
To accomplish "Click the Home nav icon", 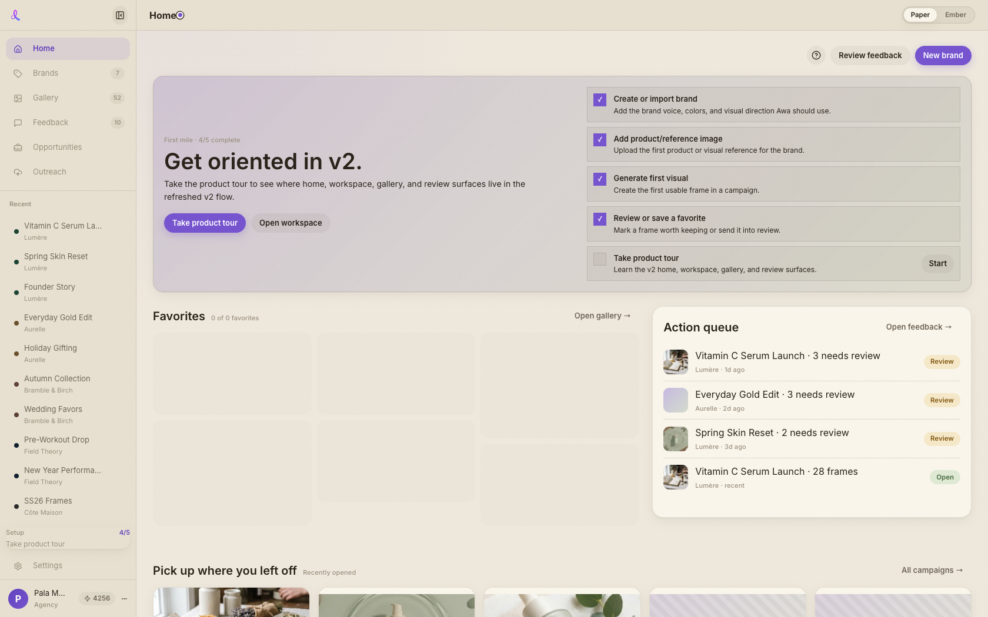I will 18,49.
